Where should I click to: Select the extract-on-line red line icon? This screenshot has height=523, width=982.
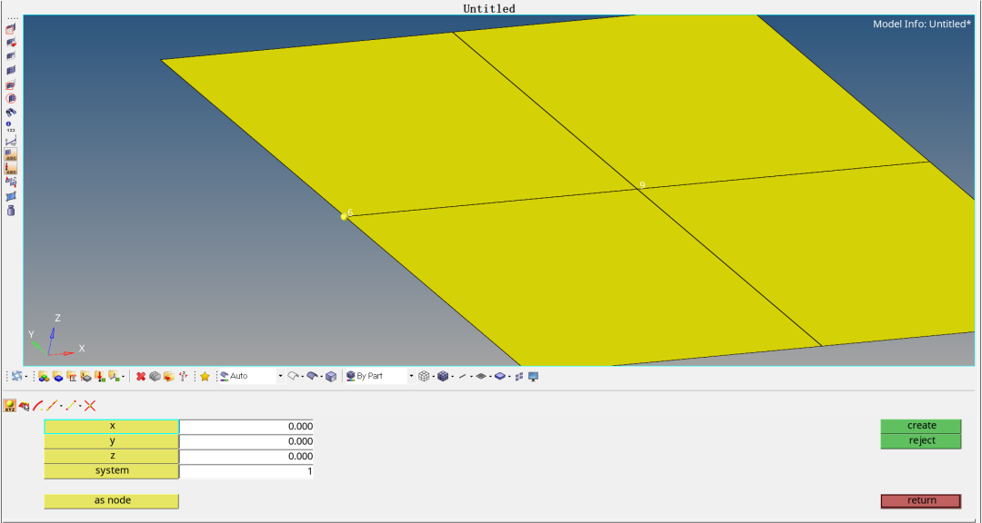pyautogui.click(x=51, y=406)
